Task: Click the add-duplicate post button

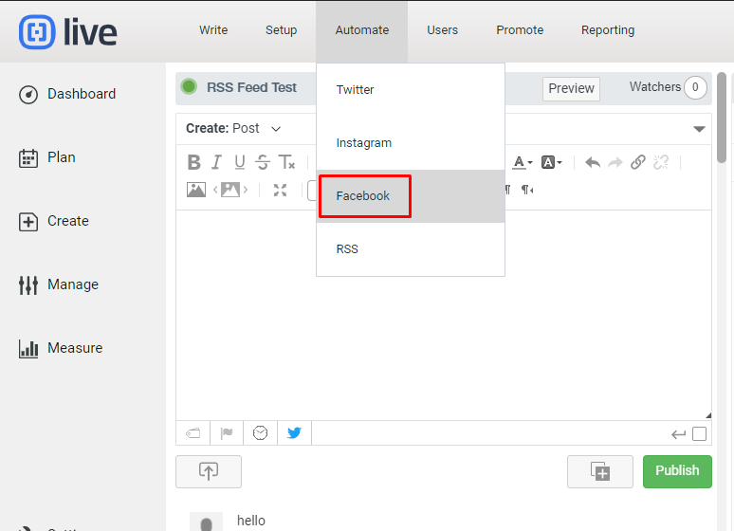Action: tap(600, 471)
